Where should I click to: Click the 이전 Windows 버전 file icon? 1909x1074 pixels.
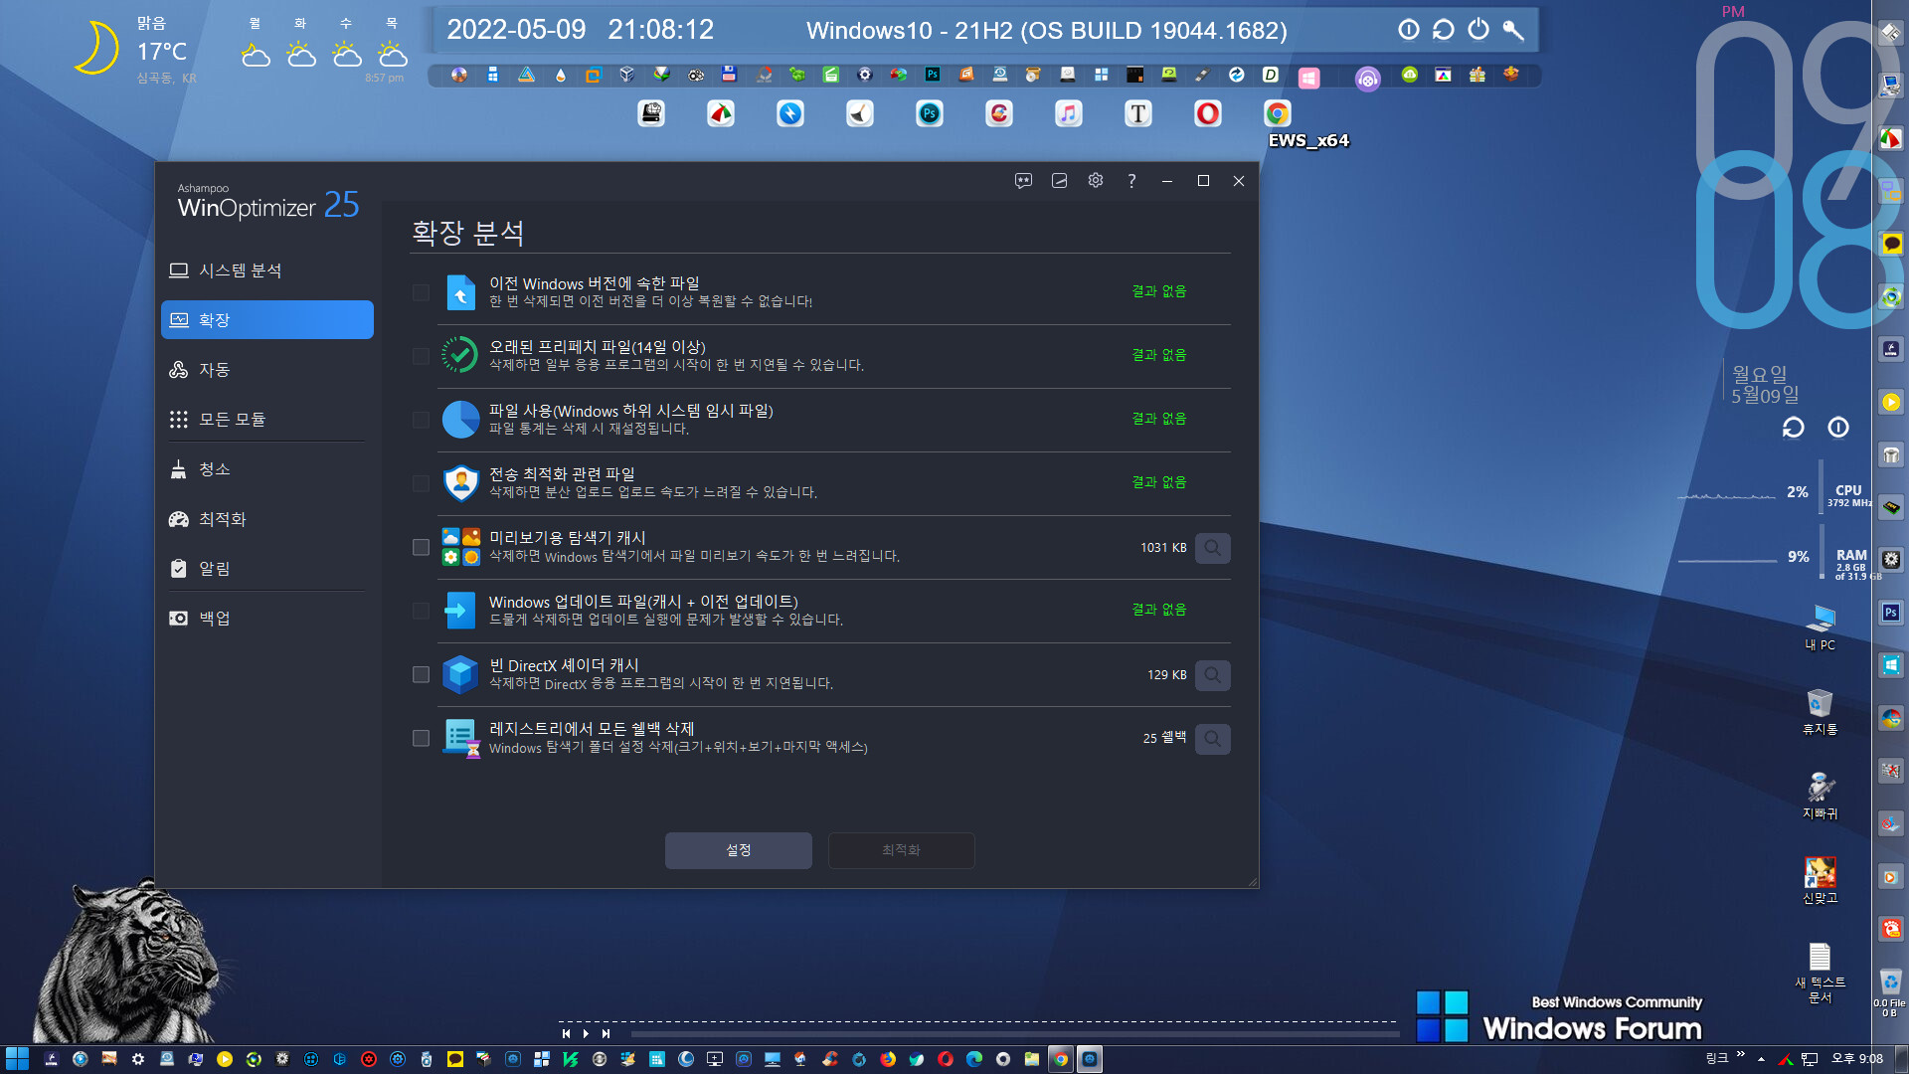[460, 292]
